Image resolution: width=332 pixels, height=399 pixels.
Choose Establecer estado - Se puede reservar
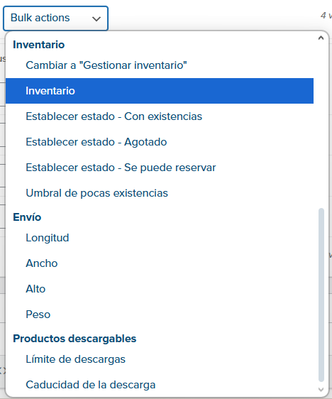tap(160, 168)
